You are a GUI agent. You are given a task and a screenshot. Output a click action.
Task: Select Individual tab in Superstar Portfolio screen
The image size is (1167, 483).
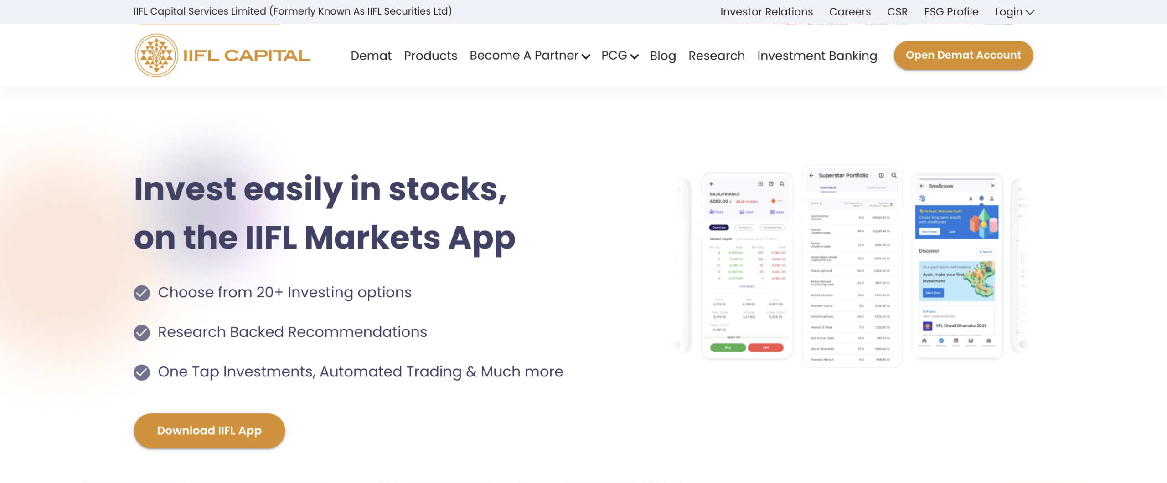coord(828,188)
